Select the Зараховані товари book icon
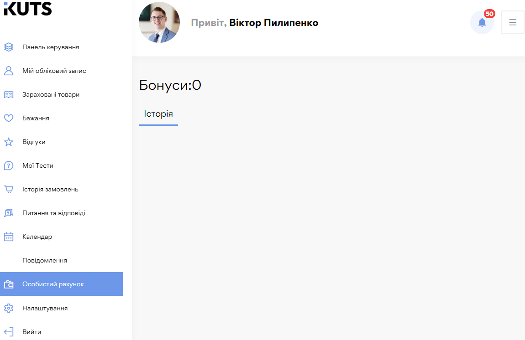Image resolution: width=525 pixels, height=340 pixels. (x=9, y=94)
